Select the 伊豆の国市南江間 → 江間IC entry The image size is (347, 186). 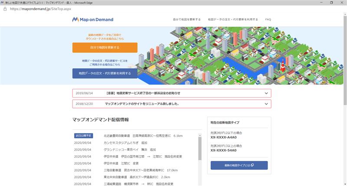pyautogui.click(x=143, y=157)
